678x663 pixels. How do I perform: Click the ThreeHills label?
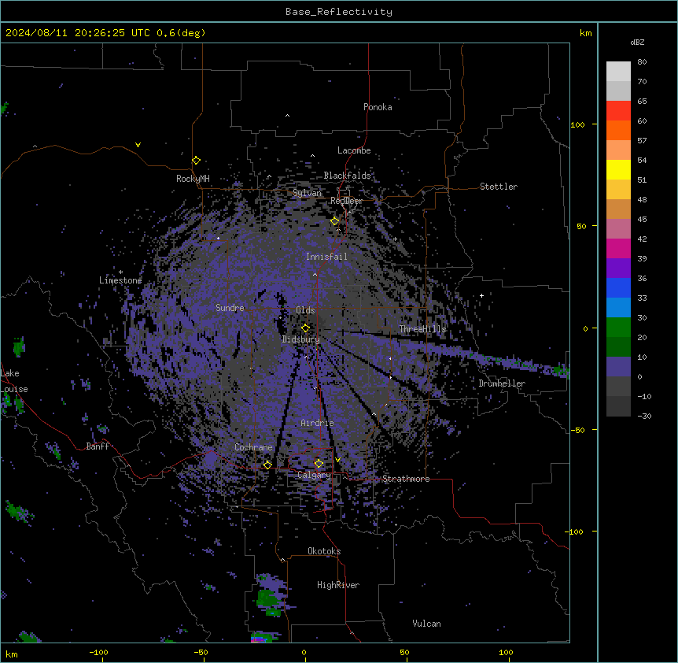pos(422,329)
